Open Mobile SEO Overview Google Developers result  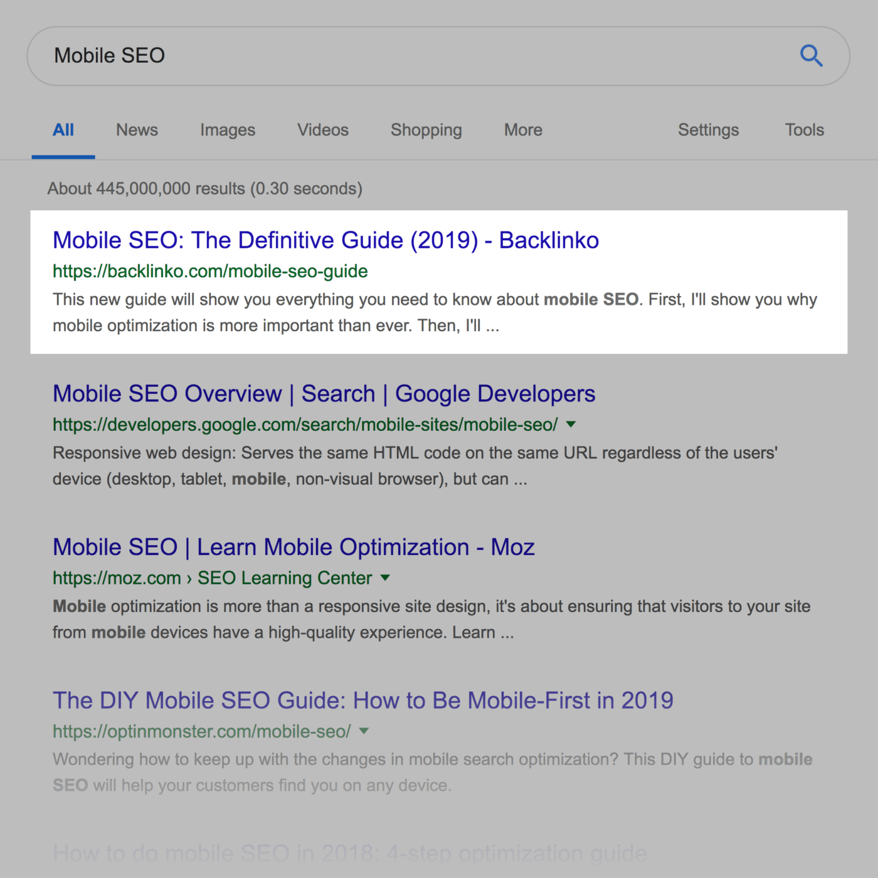tap(324, 394)
